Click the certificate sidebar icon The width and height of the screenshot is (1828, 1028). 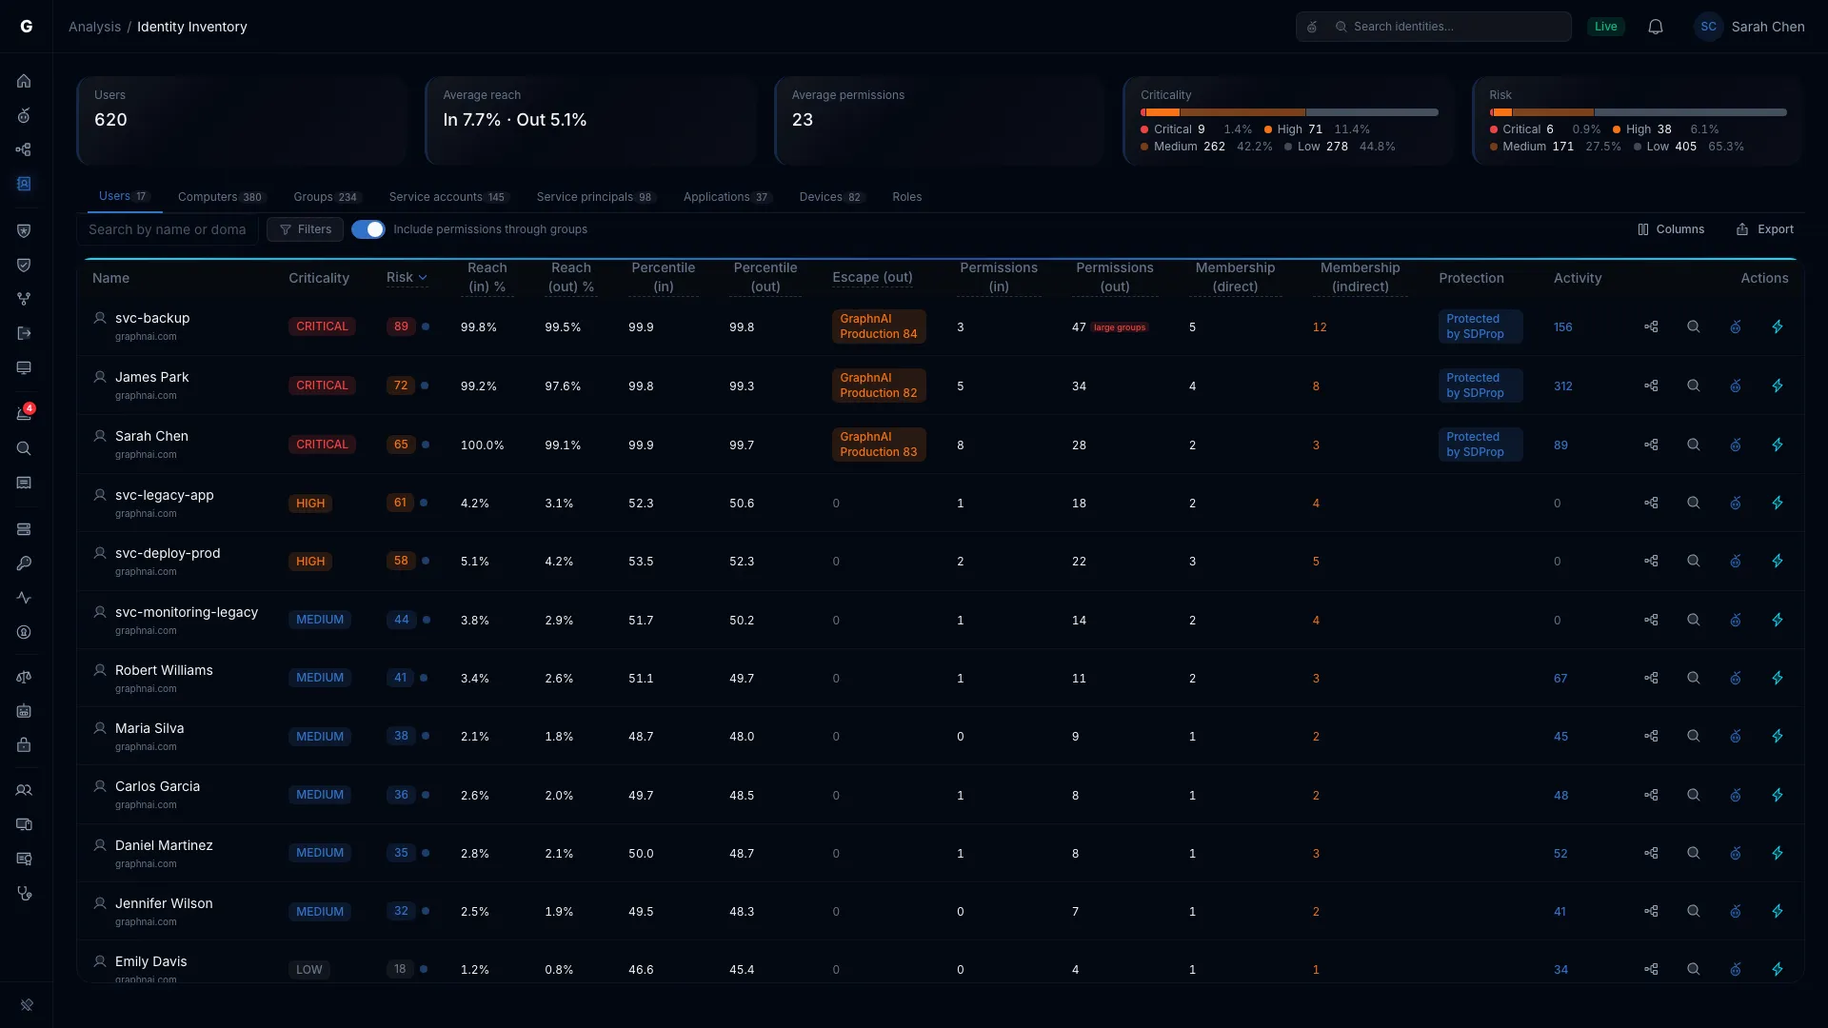[x=24, y=859]
